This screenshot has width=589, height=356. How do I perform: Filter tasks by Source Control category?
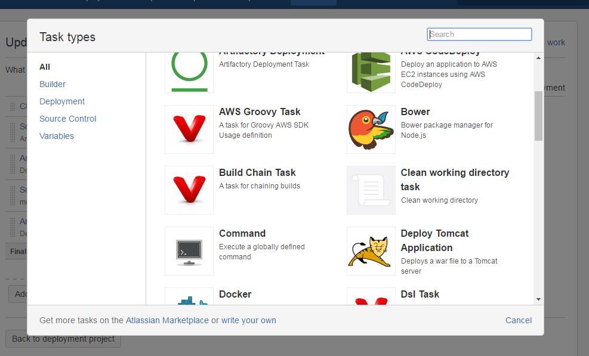[x=68, y=119]
